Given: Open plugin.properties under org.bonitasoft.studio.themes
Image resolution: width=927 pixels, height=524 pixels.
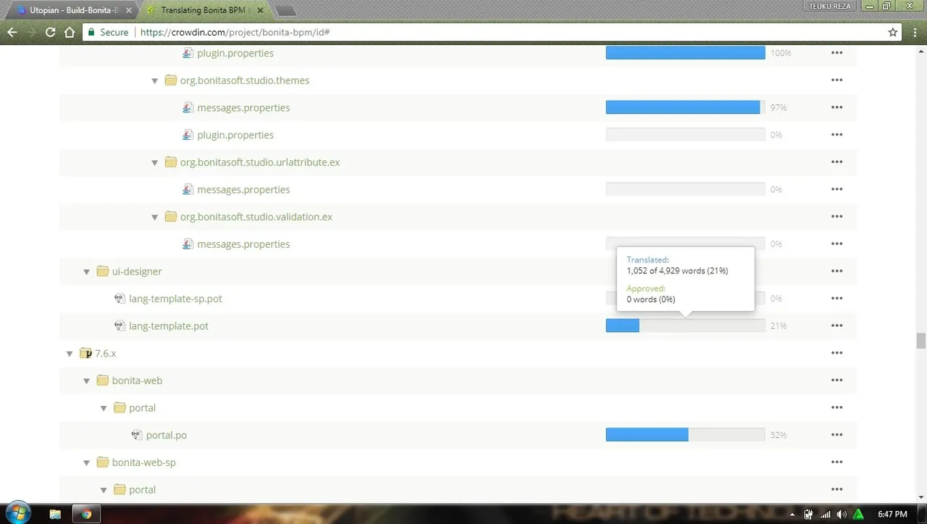Looking at the screenshot, I should pos(235,135).
